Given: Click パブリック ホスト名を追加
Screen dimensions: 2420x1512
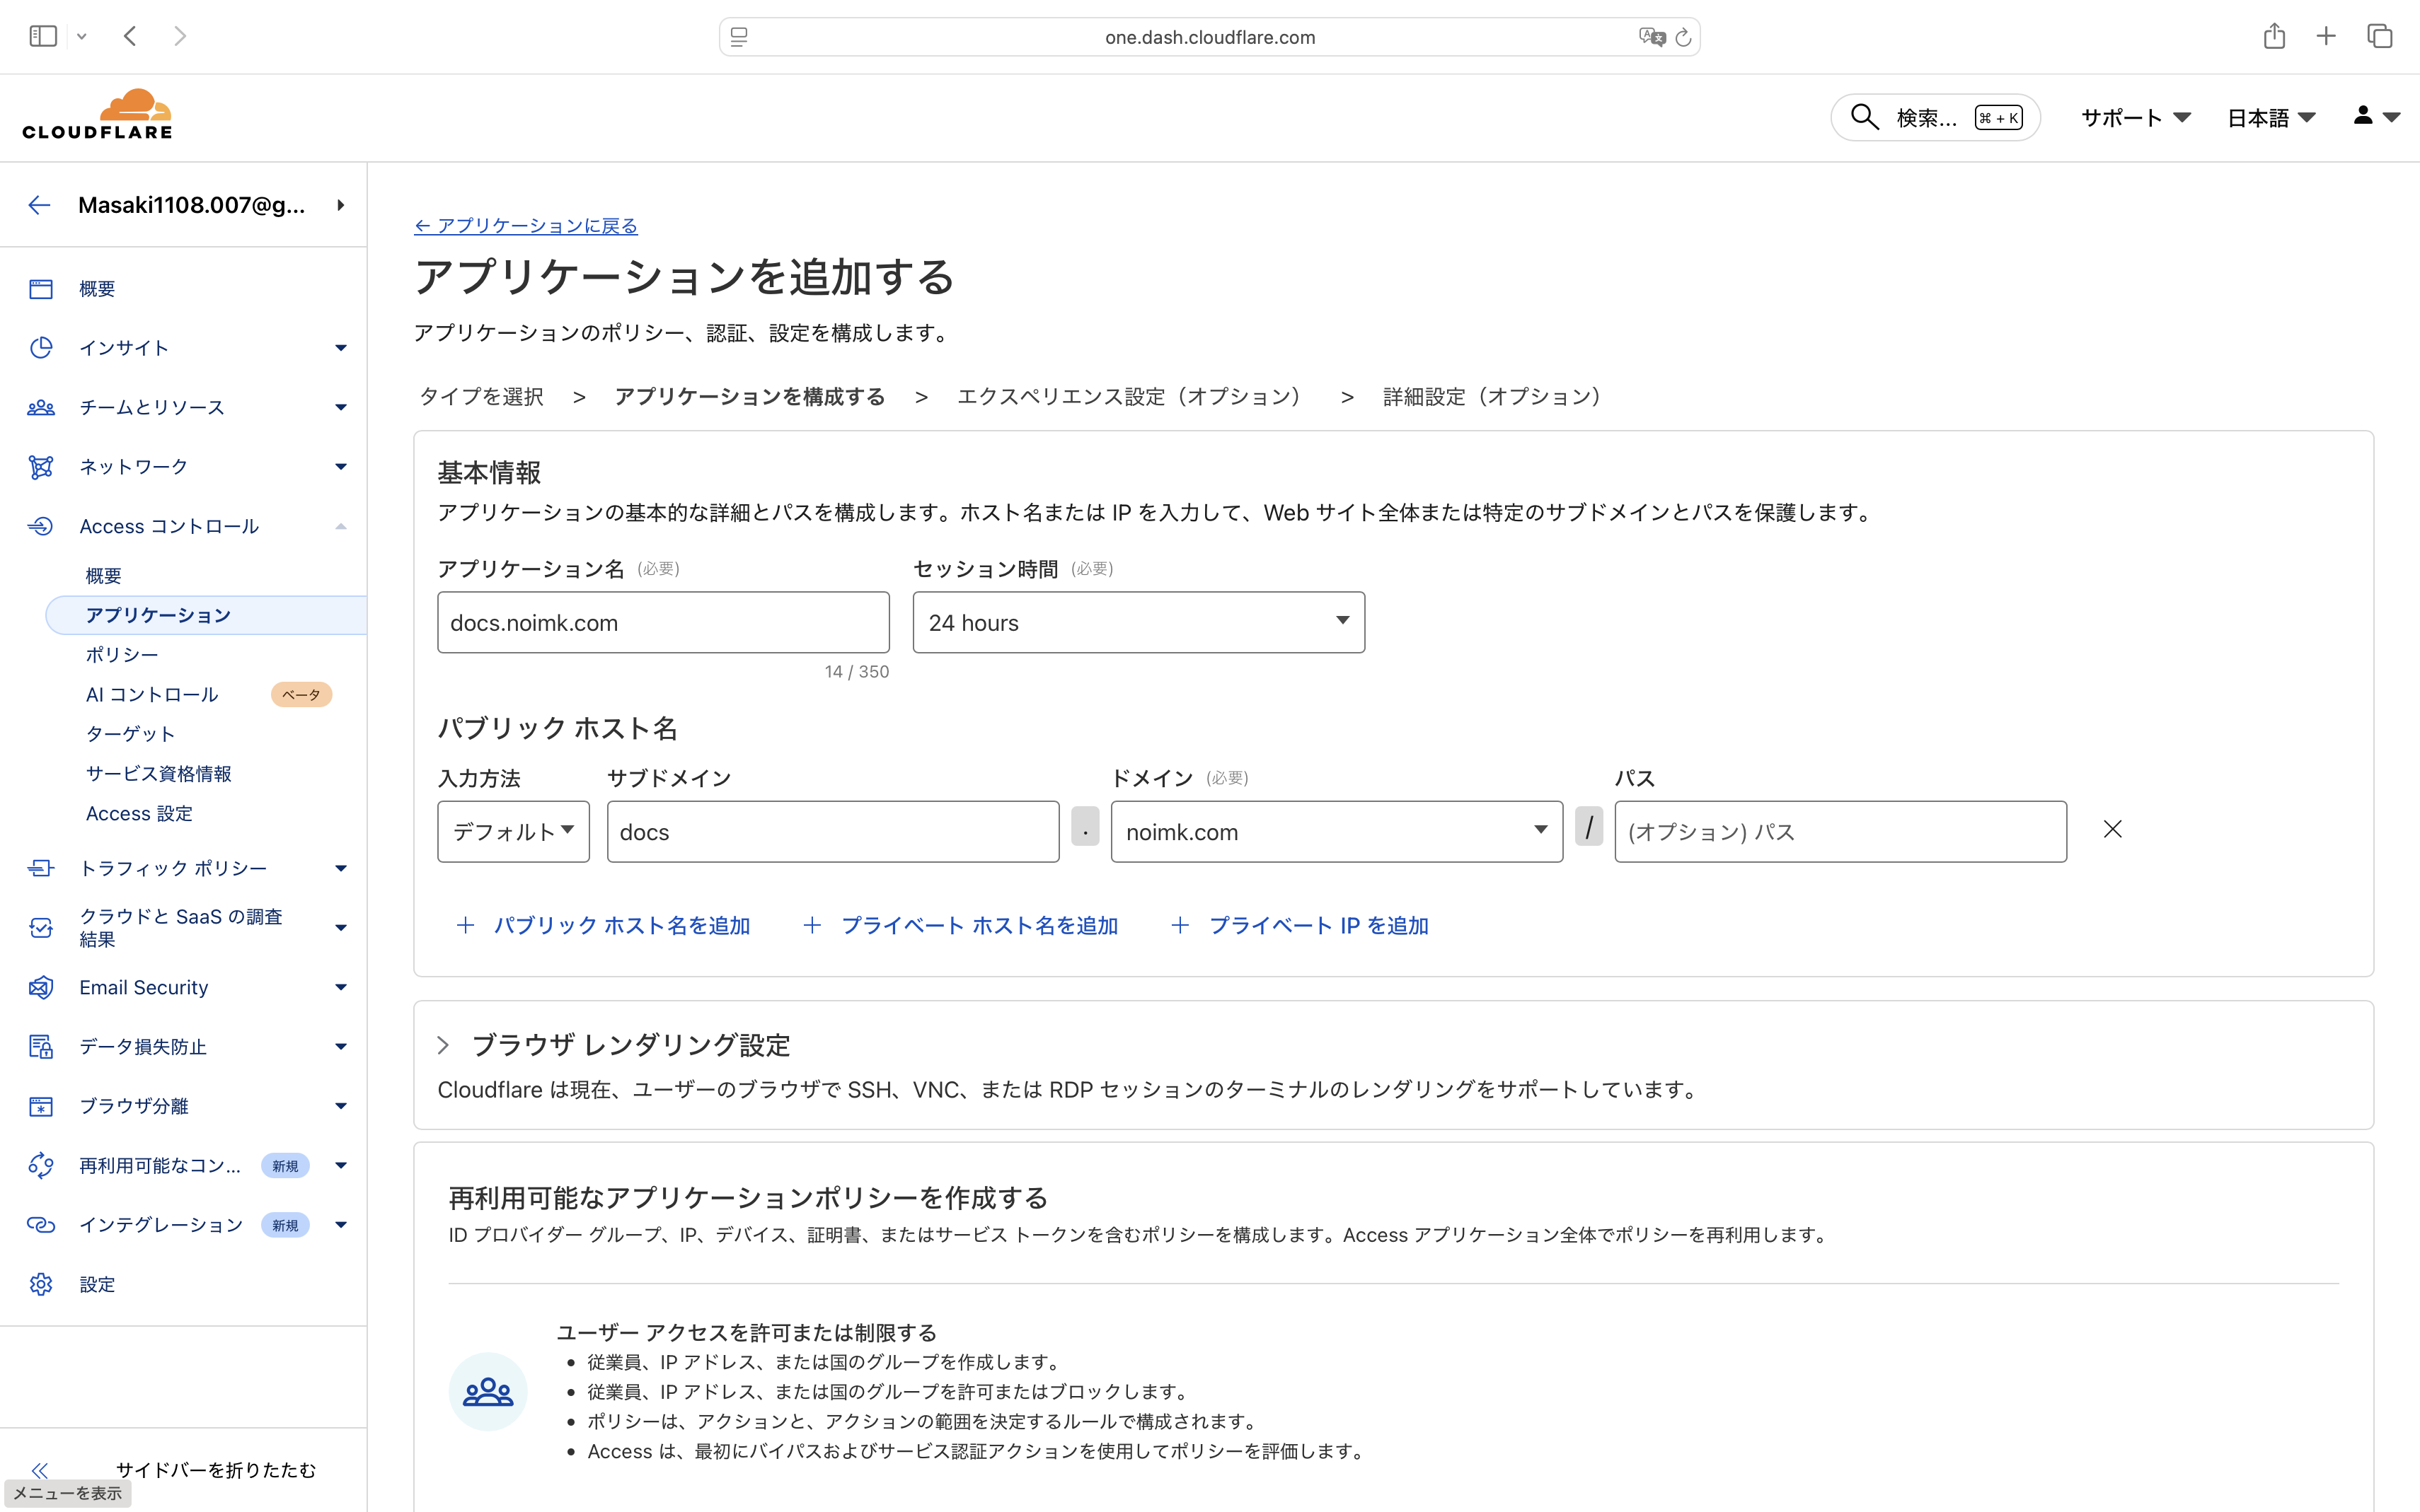Looking at the screenshot, I should (621, 925).
